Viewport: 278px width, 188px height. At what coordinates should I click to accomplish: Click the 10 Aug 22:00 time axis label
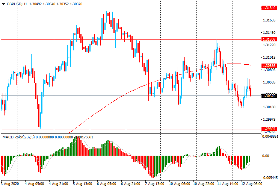coord(204,183)
